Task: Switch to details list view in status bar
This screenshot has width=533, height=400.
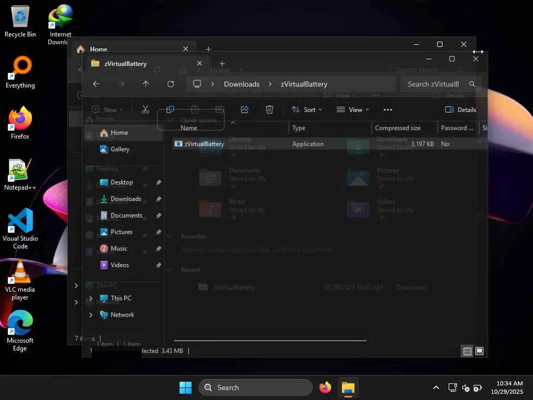Action: tap(467, 351)
